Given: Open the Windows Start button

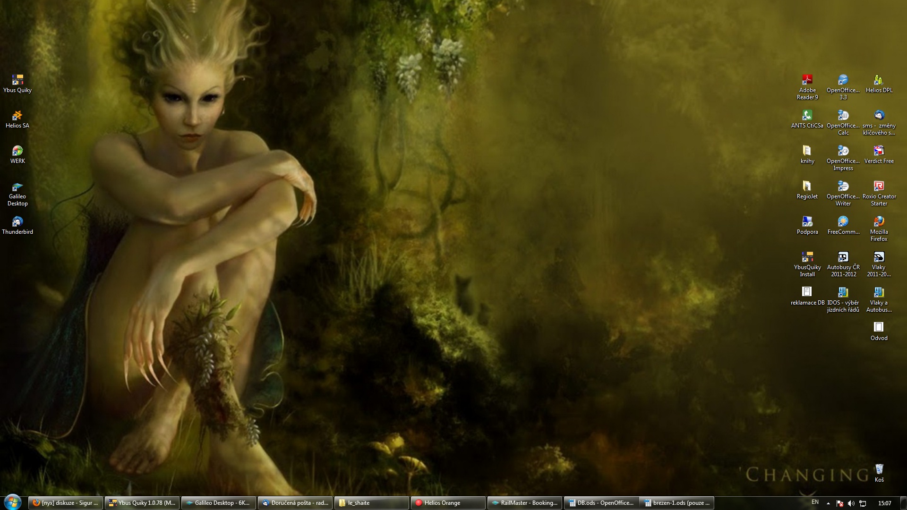Looking at the screenshot, I should pos(12,502).
